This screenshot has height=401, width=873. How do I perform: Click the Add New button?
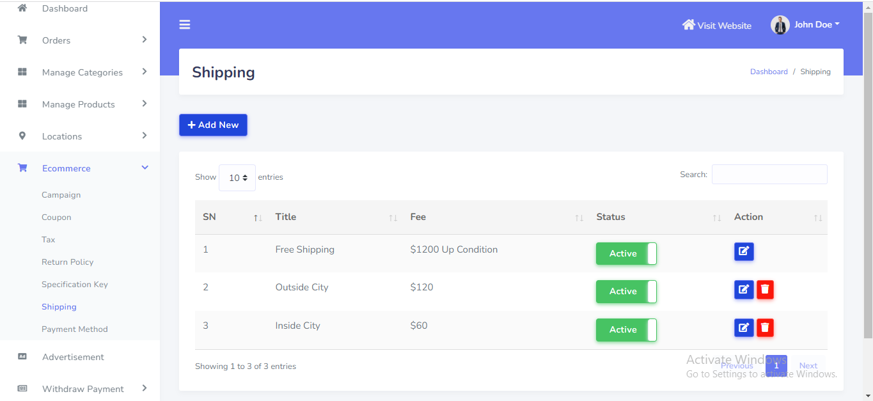tap(213, 125)
